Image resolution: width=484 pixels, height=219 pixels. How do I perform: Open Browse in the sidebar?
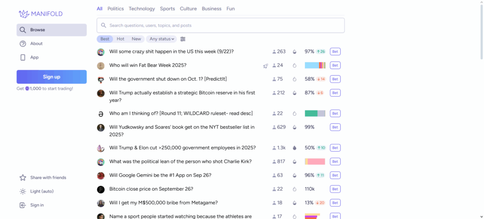[x=52, y=30]
